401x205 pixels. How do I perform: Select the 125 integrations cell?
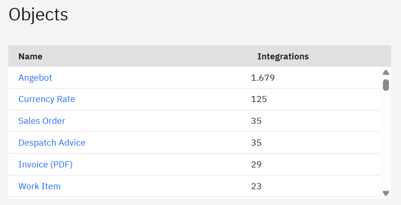(259, 99)
